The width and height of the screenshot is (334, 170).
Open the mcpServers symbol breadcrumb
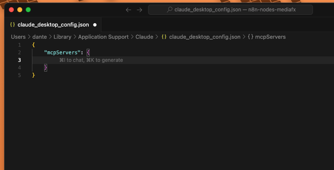270,37
